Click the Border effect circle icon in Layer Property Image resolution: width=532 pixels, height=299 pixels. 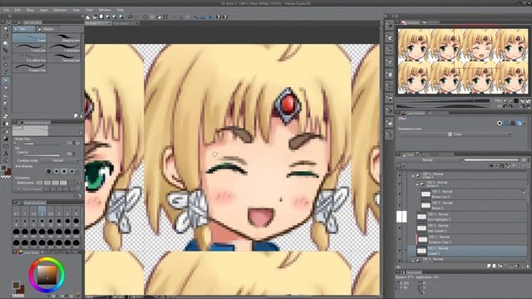point(500,123)
